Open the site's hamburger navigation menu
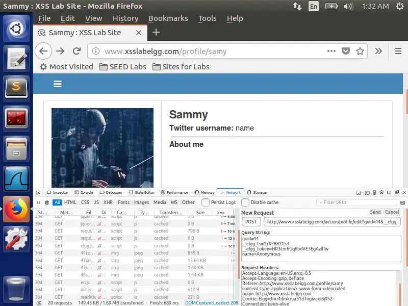The width and height of the screenshot is (408, 306). pyautogui.click(x=58, y=84)
